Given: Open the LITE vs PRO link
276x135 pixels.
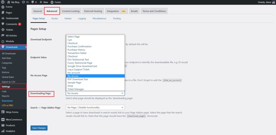Looking at the screenshot, I should (x=7, y=105).
